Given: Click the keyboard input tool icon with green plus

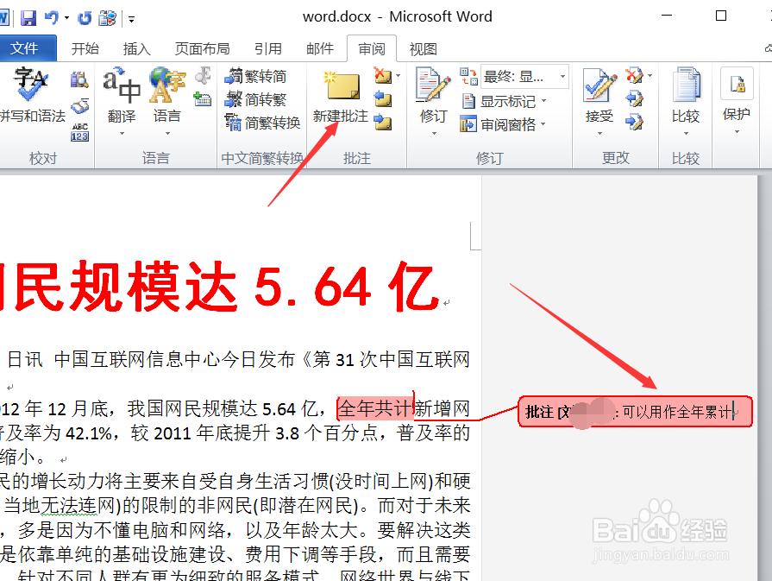Looking at the screenshot, I should tap(203, 99).
